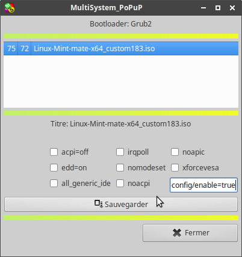Check the all_generic_ide option

pyautogui.click(x=54, y=183)
